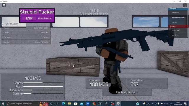Screen dimensions: 189x106
Task: Switch to the Roblox taskbar icon
Action: (118, 103)
